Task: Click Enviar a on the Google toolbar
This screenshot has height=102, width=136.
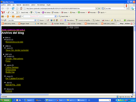Action: click(106, 20)
